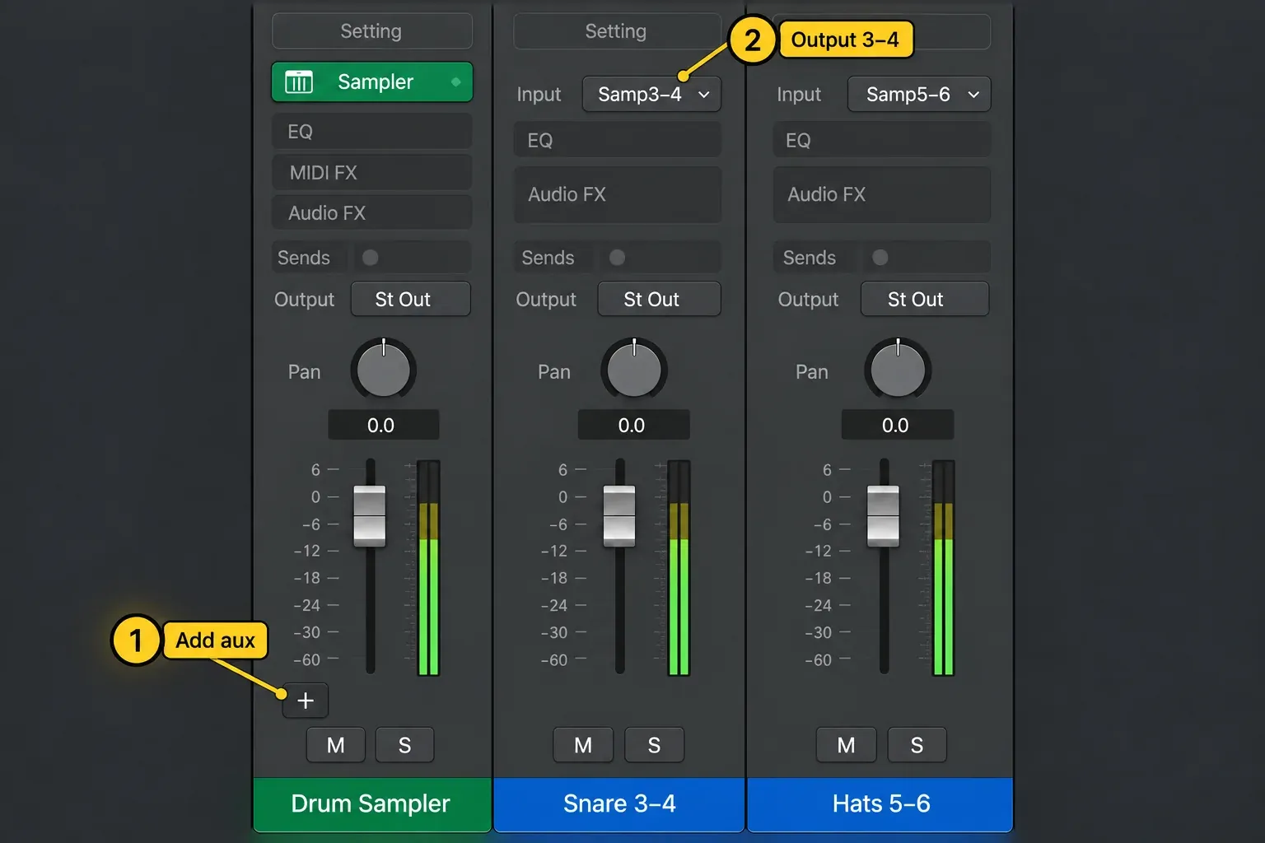Open Hats 5–6 St Out output menu

click(x=925, y=299)
